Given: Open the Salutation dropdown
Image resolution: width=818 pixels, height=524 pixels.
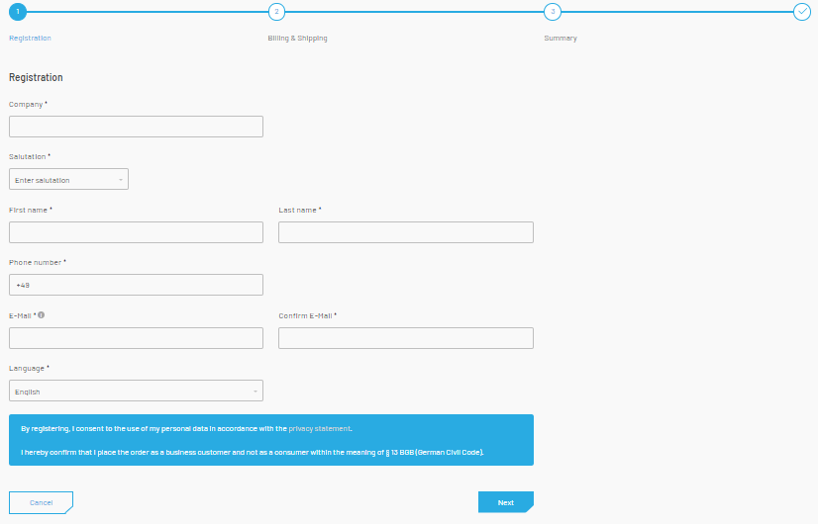Looking at the screenshot, I should coord(69,179).
